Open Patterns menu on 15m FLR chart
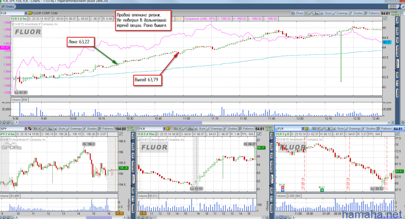The height and width of the screenshot is (219, 405). [x=246, y=129]
